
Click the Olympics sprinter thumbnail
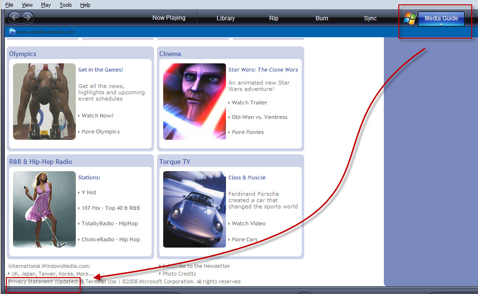pyautogui.click(x=44, y=102)
